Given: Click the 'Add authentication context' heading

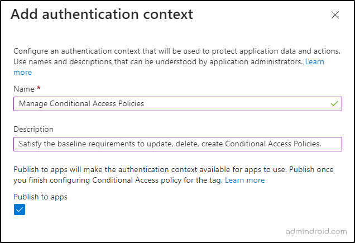Looking at the screenshot, I should (x=102, y=15).
